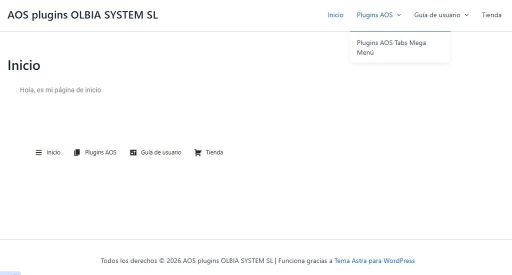
Task: Open the Tema Astra para WordPress footer link
Action: coord(374,260)
